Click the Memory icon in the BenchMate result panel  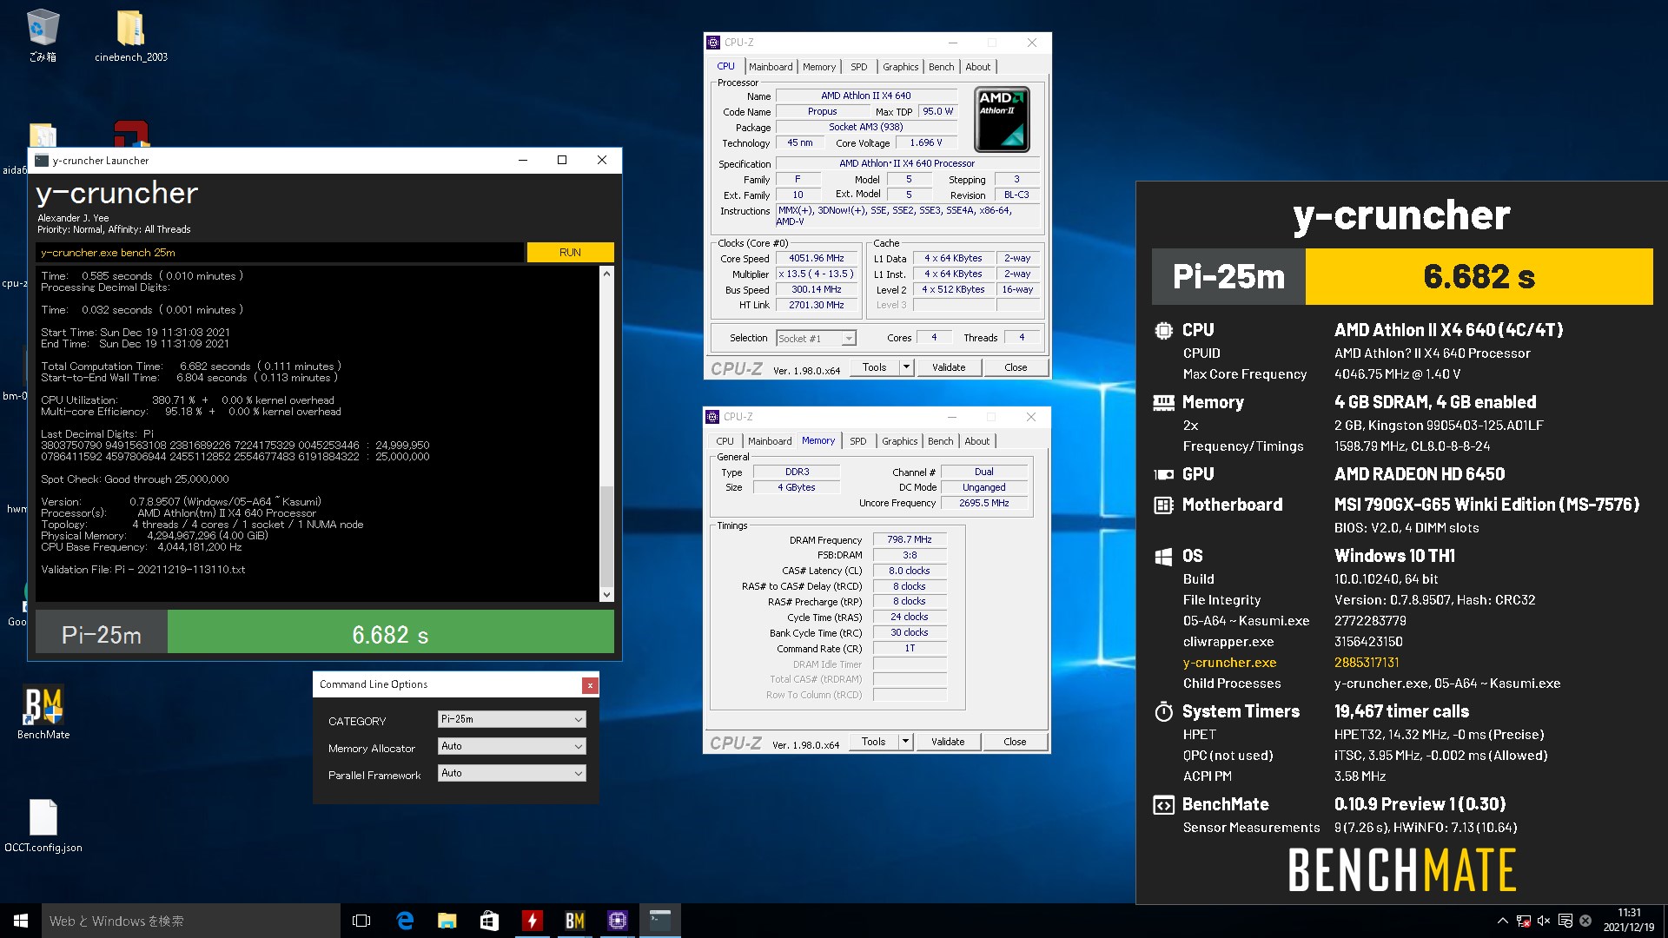(1163, 402)
